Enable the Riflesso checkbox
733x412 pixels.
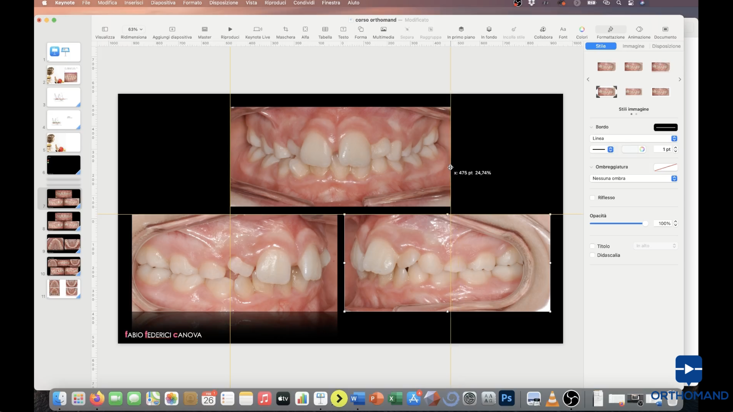[592, 198]
